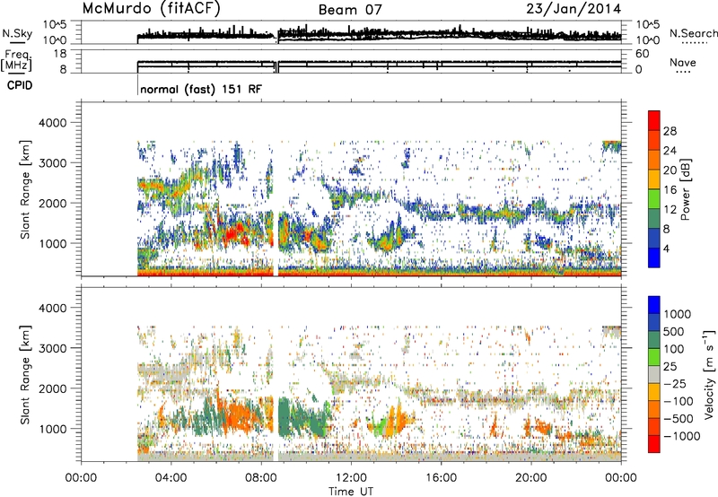Viewport: 718px width, 497px height.
Task: Pick the red bottom segment of Velocity color bar
Action: (654, 444)
